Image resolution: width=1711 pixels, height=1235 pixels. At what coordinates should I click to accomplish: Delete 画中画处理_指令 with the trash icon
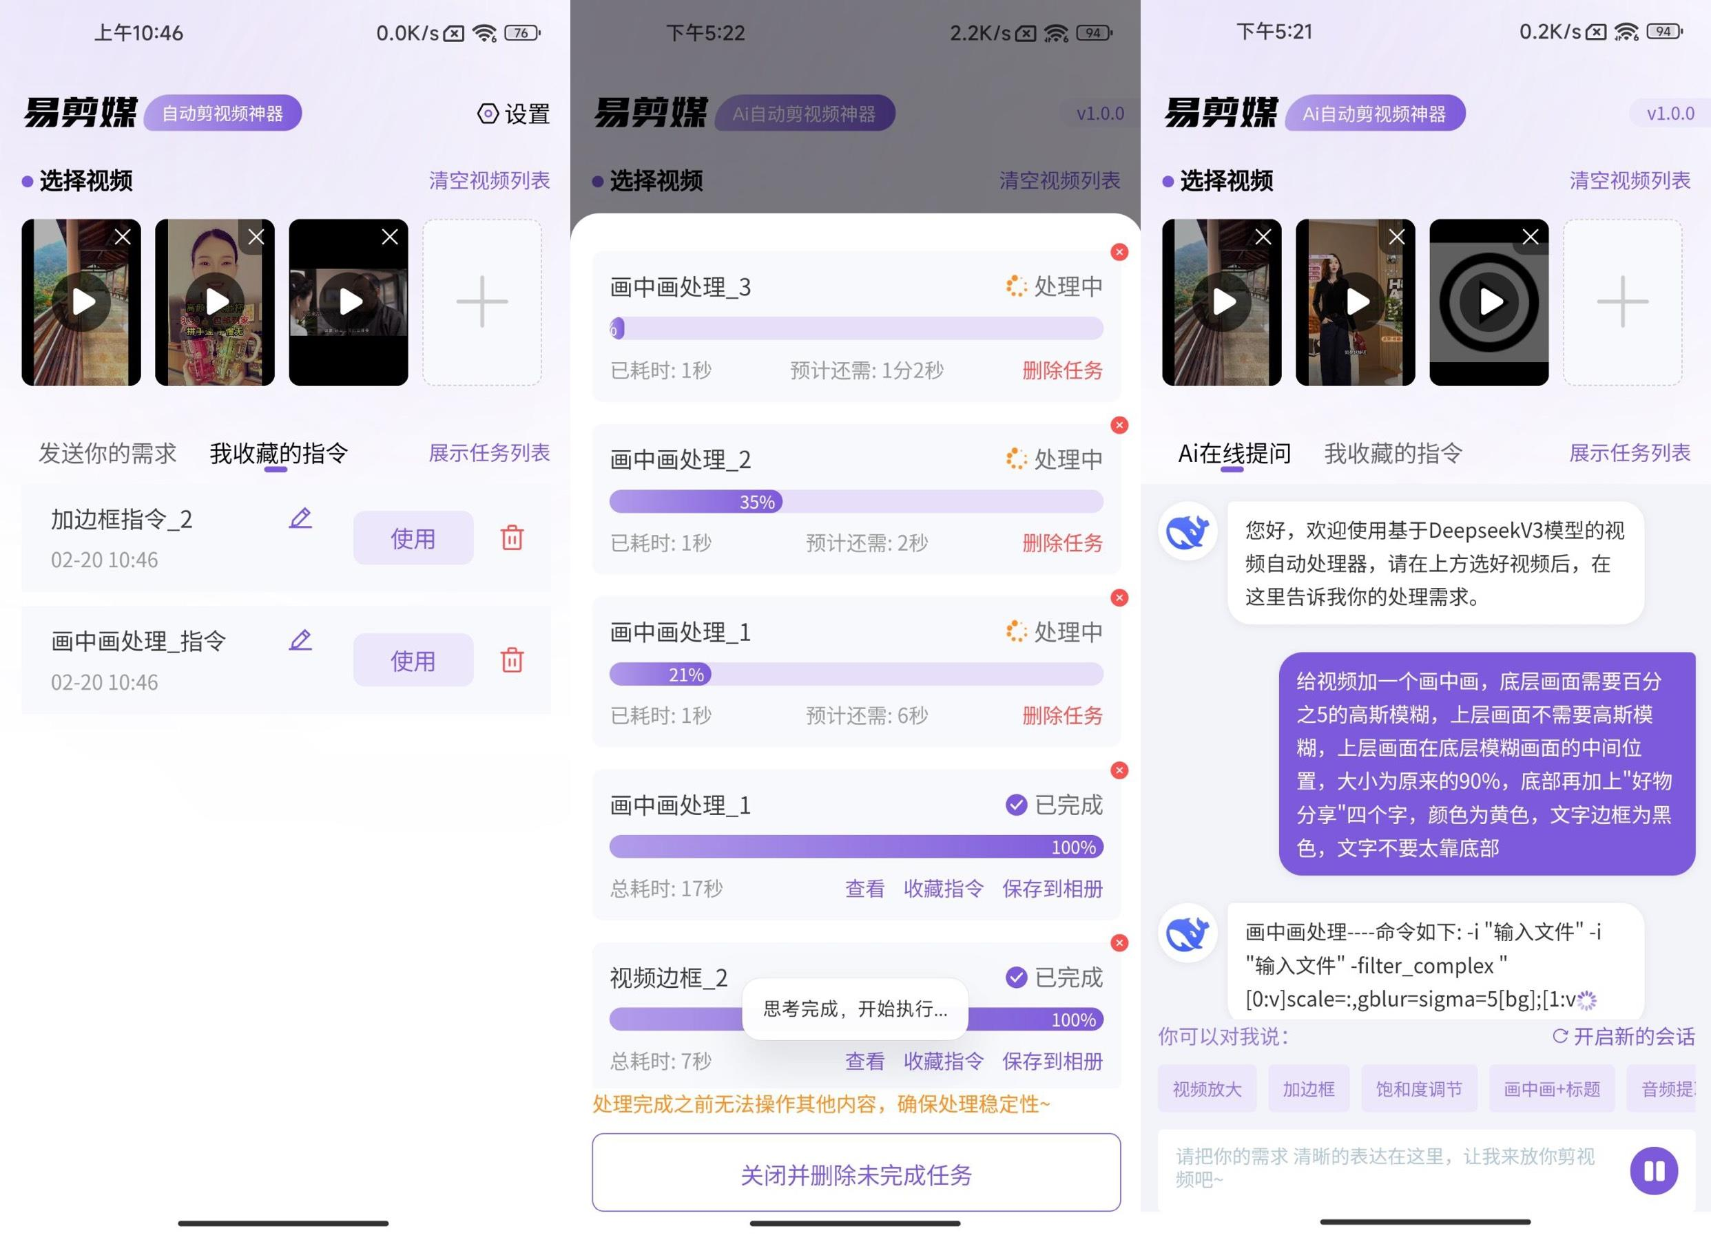point(512,659)
